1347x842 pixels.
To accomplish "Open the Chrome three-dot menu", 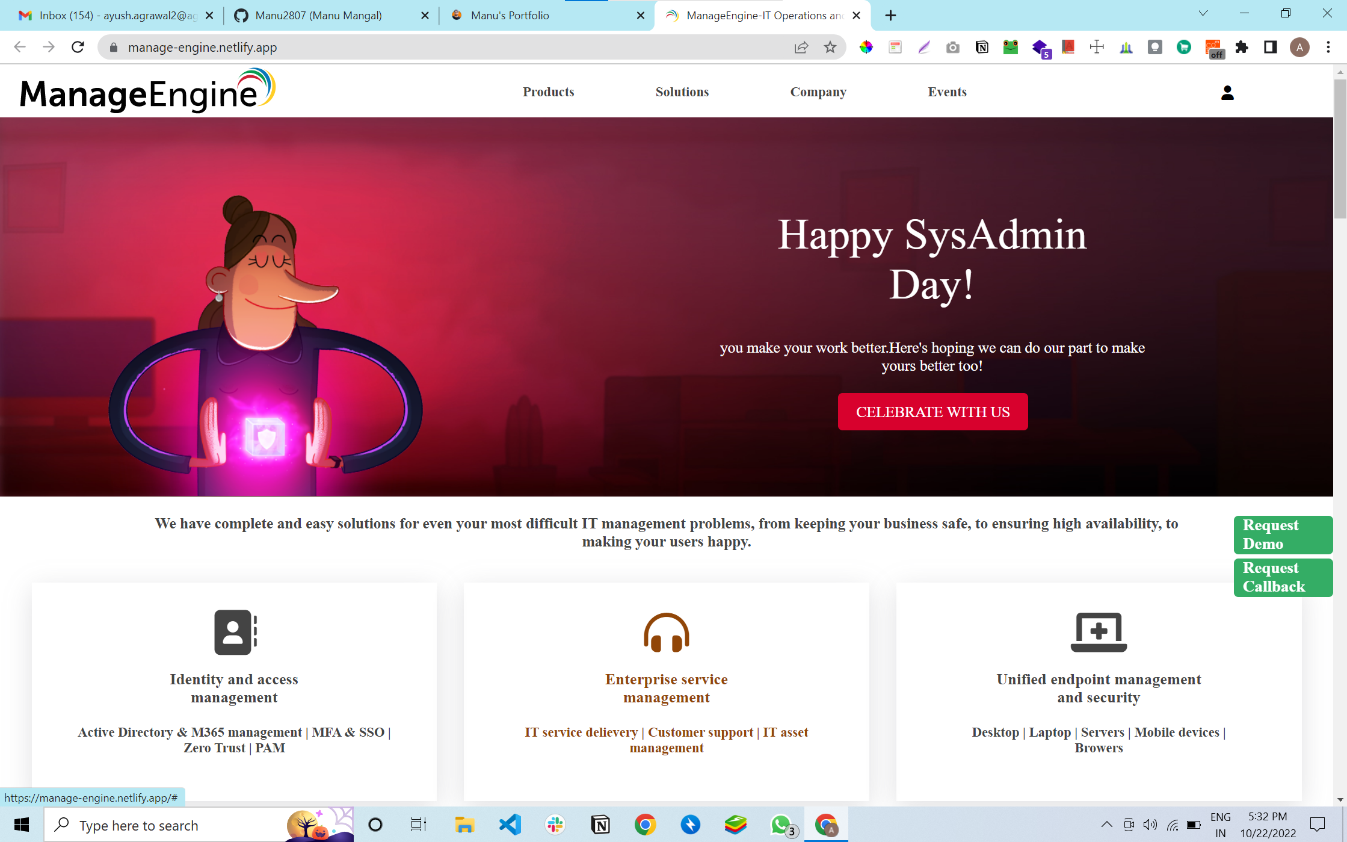I will coord(1328,48).
